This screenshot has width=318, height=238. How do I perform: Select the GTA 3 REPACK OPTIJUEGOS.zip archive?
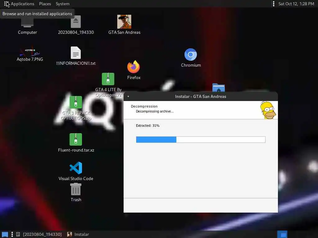[x=76, y=108]
